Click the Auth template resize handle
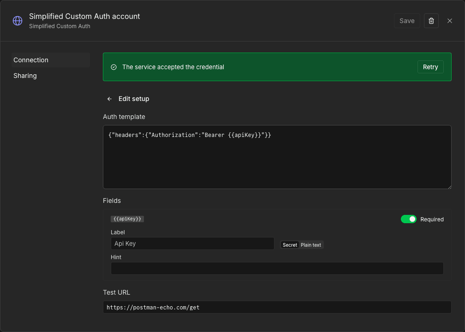The height and width of the screenshot is (332, 465). coord(449,187)
